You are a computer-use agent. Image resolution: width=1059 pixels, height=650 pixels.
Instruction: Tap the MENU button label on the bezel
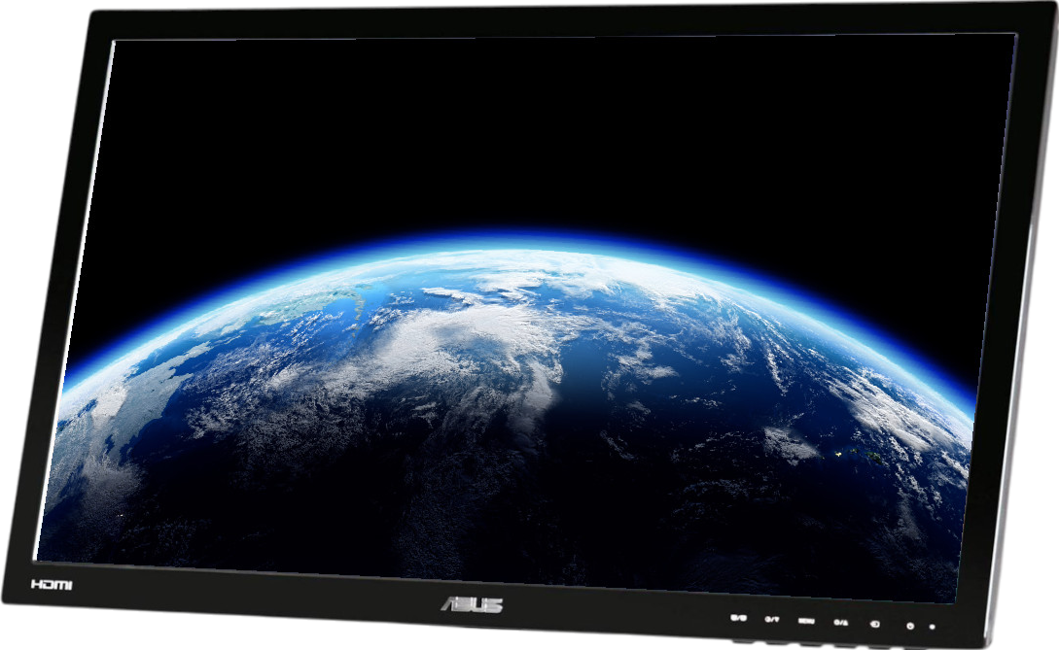(x=806, y=621)
